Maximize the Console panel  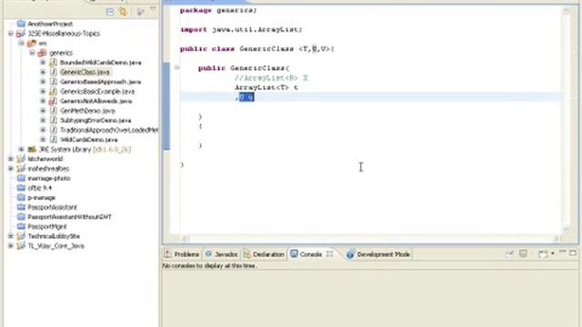(573, 253)
